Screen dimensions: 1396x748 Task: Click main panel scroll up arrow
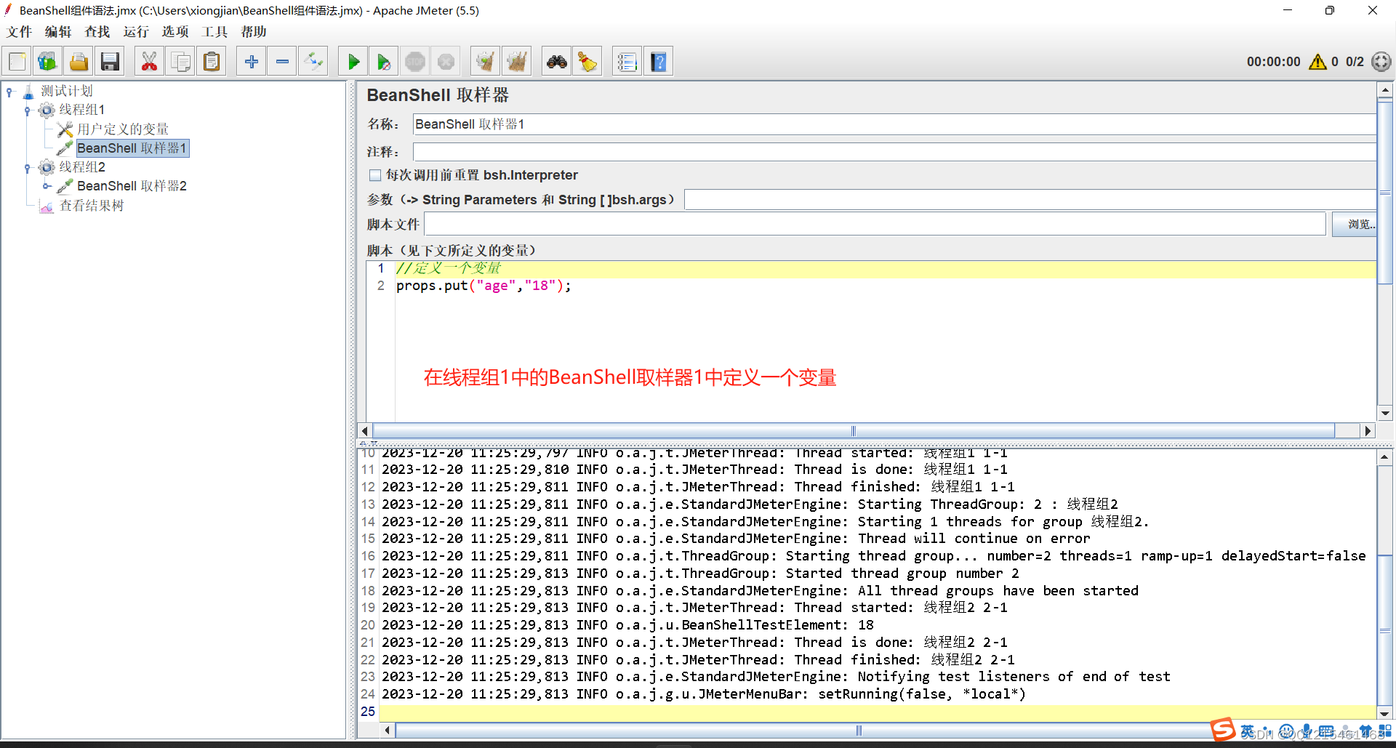coord(1385,91)
